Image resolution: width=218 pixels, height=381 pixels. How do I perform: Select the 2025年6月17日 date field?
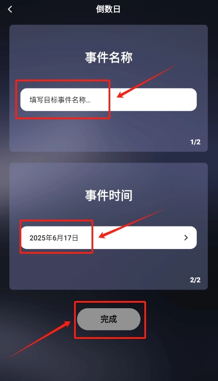pyautogui.click(x=109, y=238)
